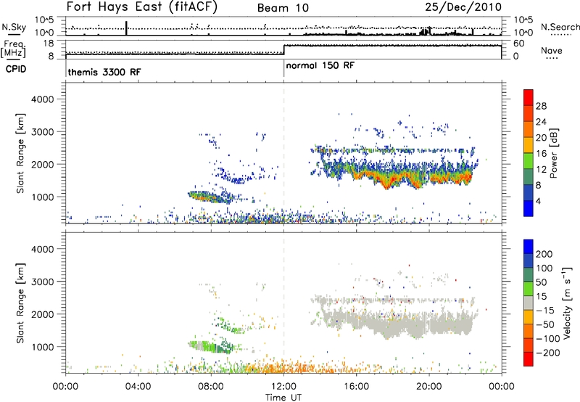Click the 'N.Search' legend label

click(560, 27)
